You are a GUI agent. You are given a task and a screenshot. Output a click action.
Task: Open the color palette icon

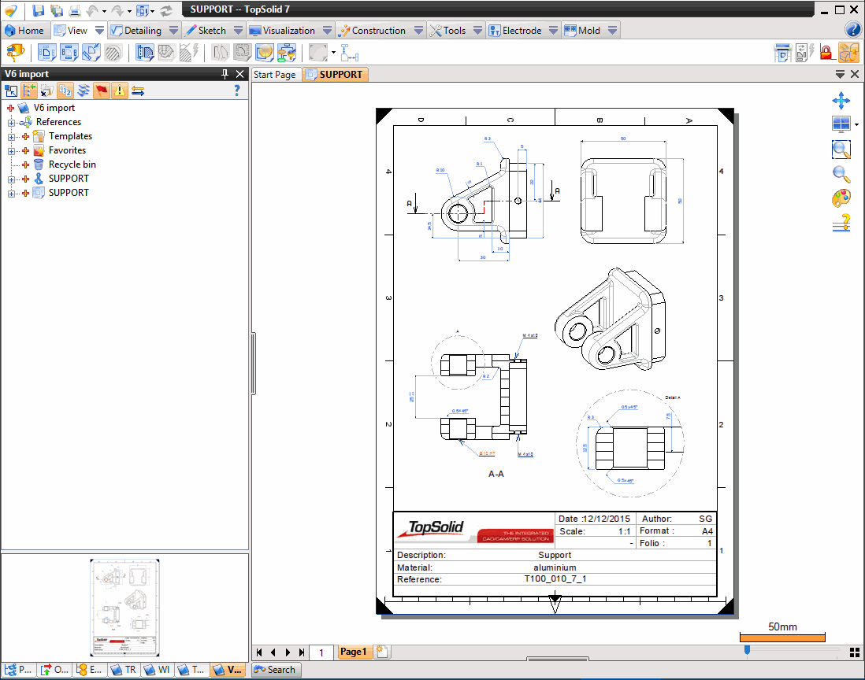pos(841,198)
